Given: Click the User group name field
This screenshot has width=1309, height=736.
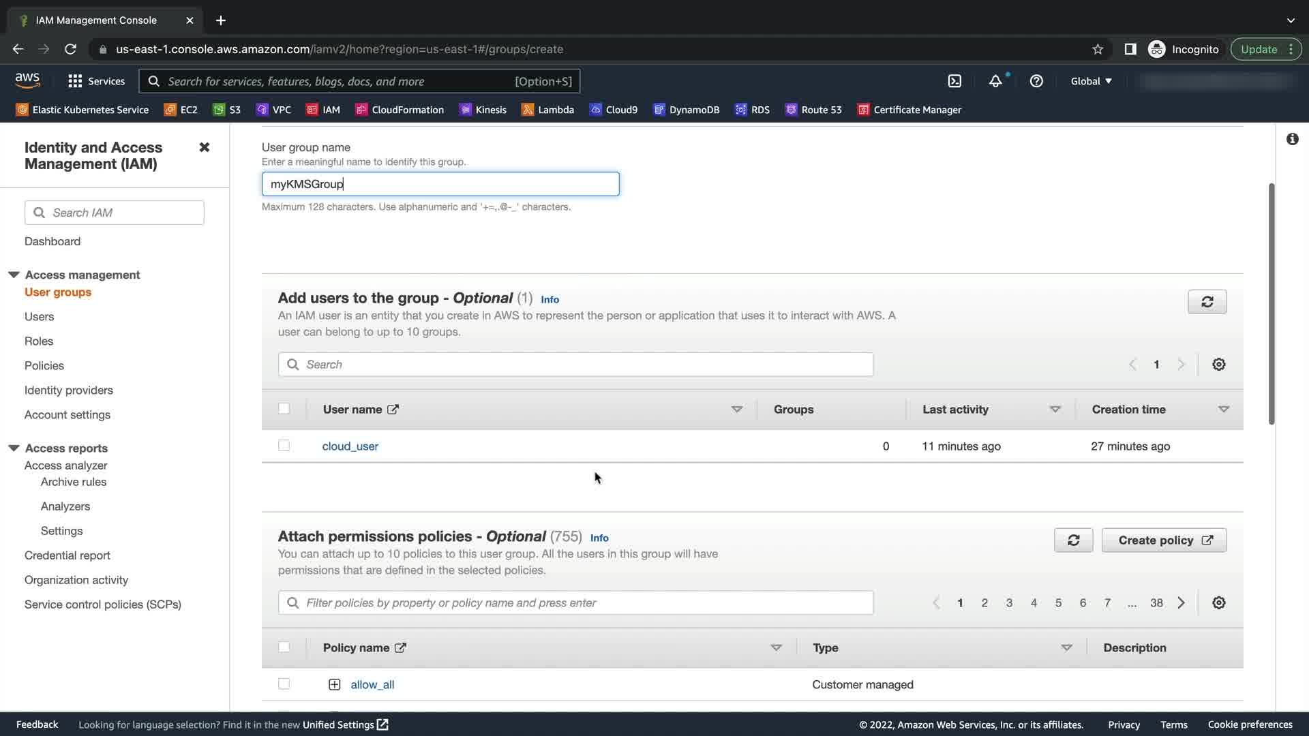Looking at the screenshot, I should coord(440,184).
